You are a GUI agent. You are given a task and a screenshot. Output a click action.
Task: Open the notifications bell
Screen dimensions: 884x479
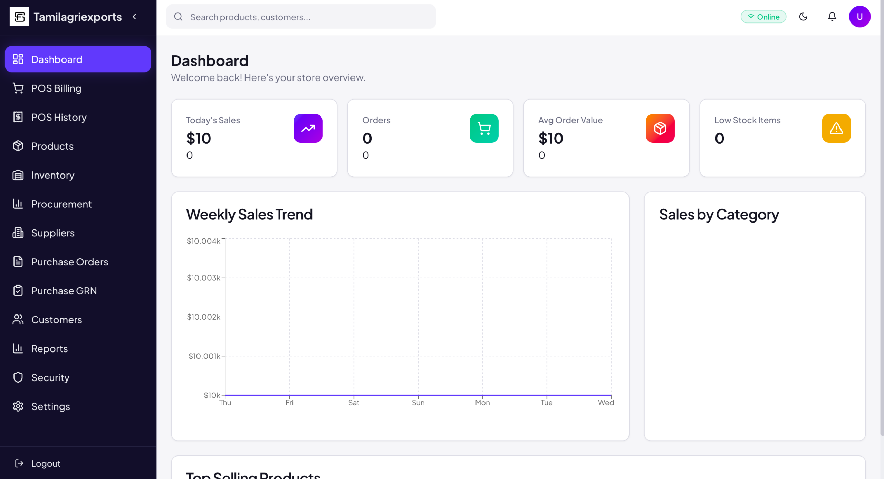832,16
